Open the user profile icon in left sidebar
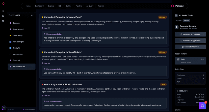Image resolution: width=209 pixels, height=112 pixels. click(x=3, y=16)
